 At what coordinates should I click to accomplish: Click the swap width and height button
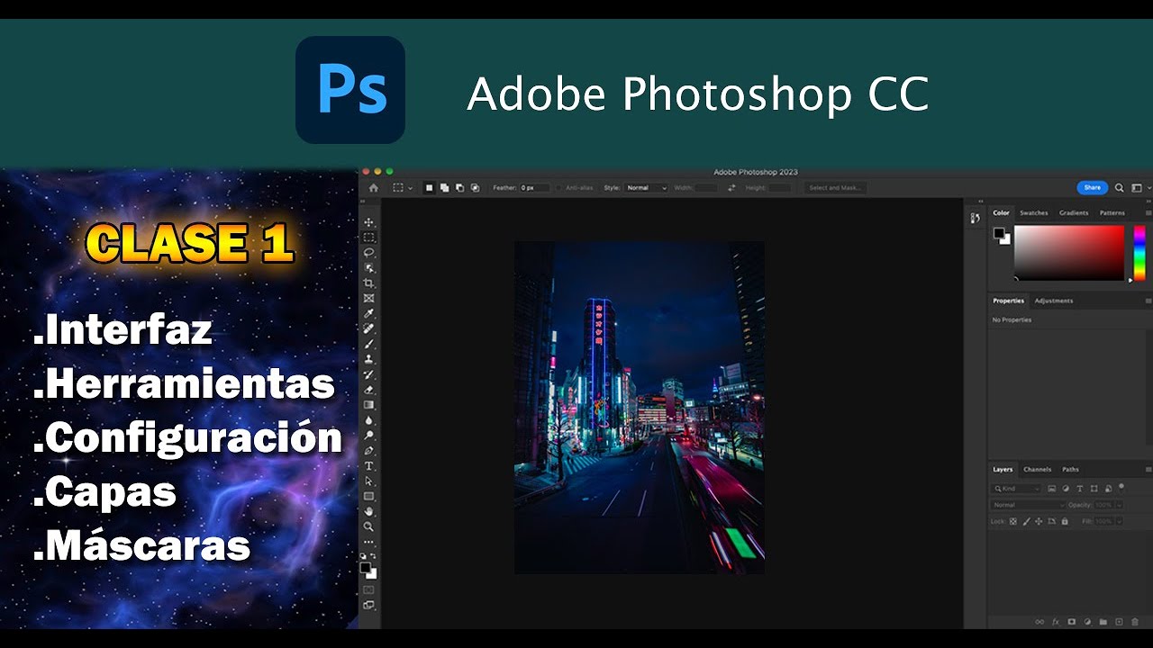coord(731,188)
